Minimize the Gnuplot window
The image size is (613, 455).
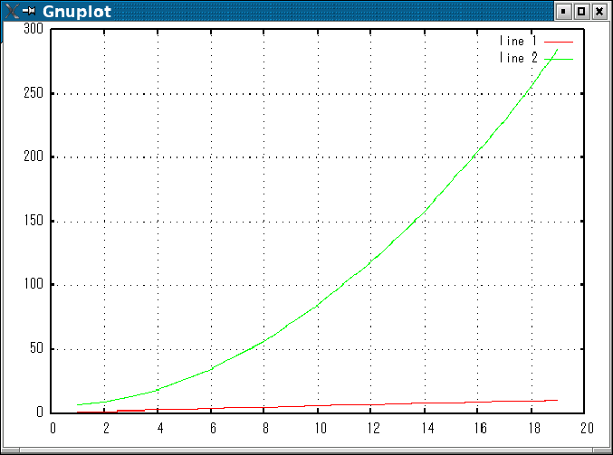[x=563, y=12]
